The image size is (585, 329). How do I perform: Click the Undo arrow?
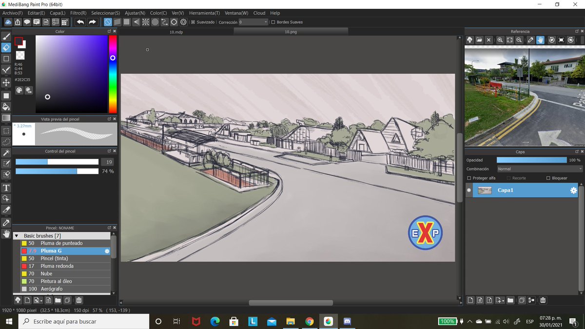click(x=80, y=22)
